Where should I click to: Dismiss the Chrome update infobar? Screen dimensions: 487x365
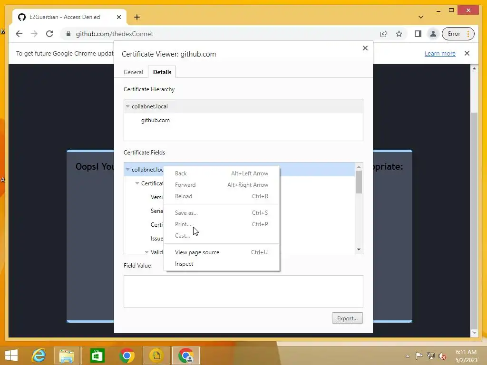point(467,53)
